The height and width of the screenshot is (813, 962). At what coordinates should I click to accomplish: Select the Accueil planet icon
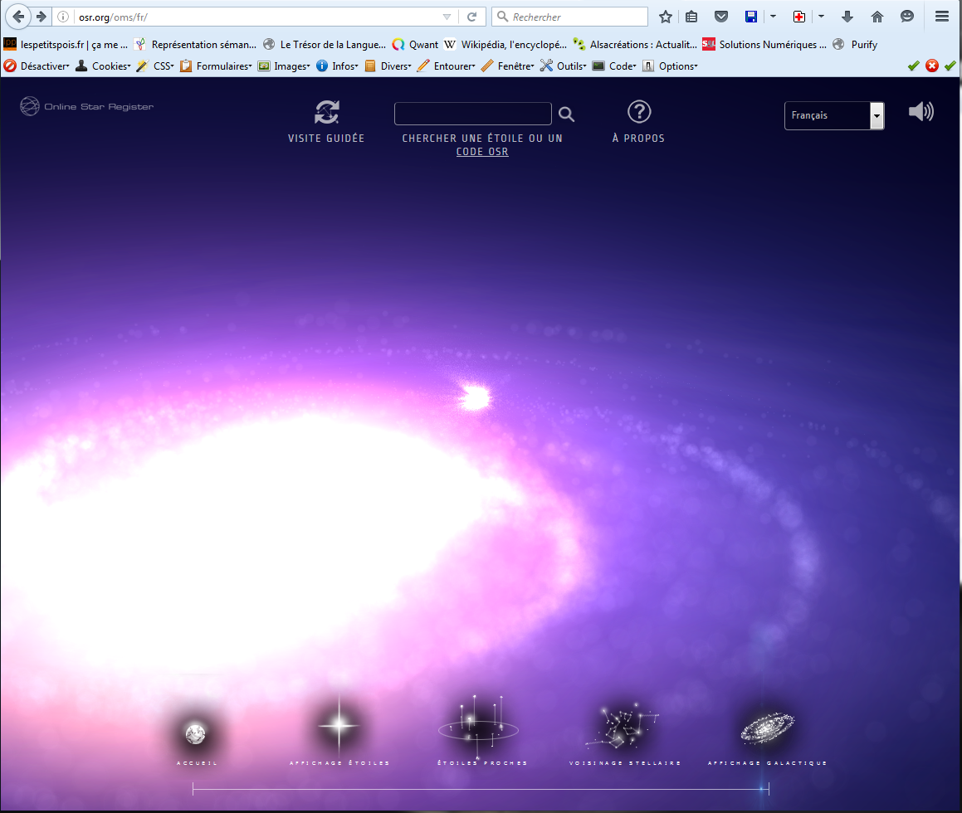coord(196,733)
